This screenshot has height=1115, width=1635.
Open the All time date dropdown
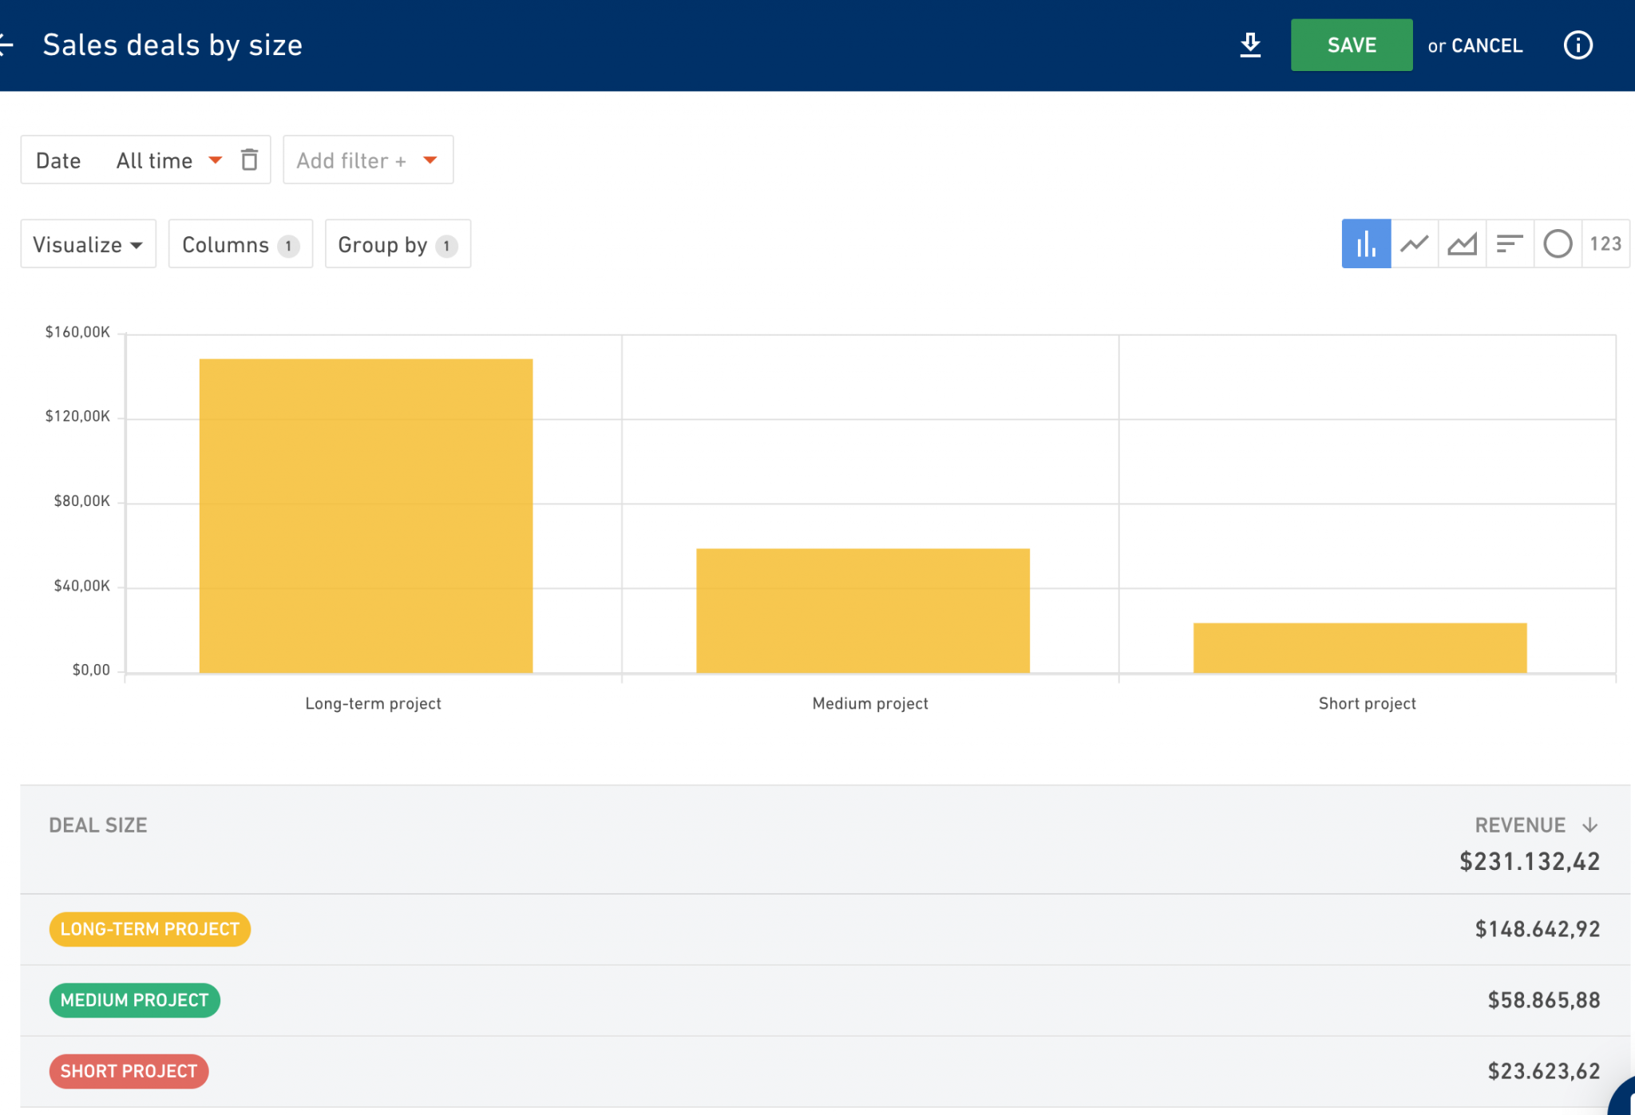[x=168, y=160]
